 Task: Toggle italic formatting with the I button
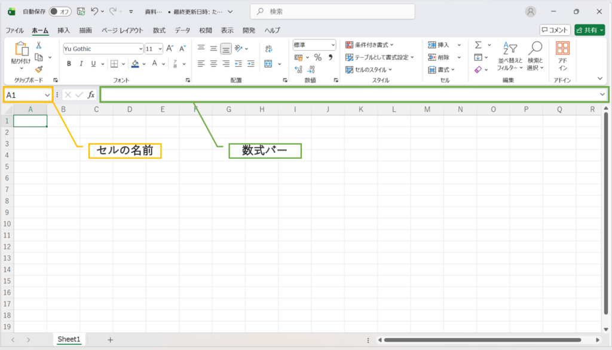pyautogui.click(x=80, y=63)
